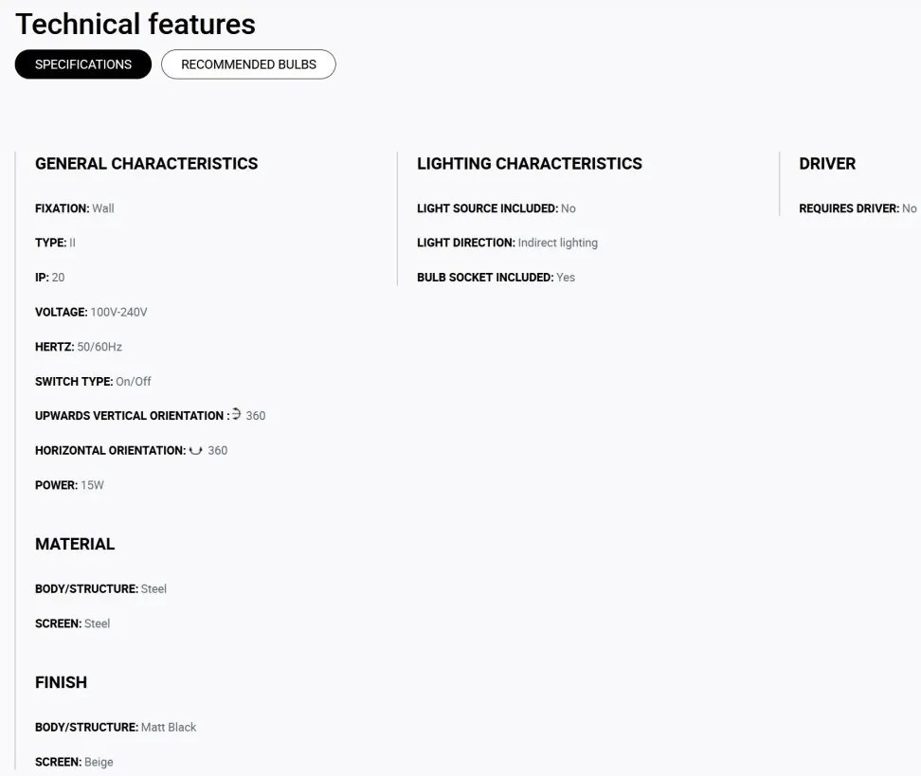Viewport: 921px width, 776px height.
Task: Click the Voltage 100V-240V value
Action: tap(118, 313)
